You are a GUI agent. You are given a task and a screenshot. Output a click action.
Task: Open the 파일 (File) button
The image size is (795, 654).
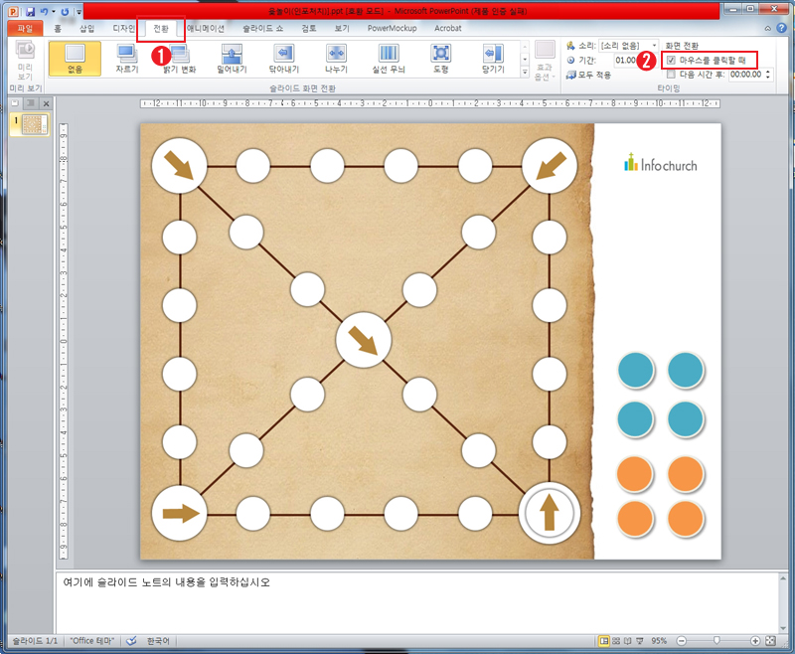pyautogui.click(x=24, y=29)
